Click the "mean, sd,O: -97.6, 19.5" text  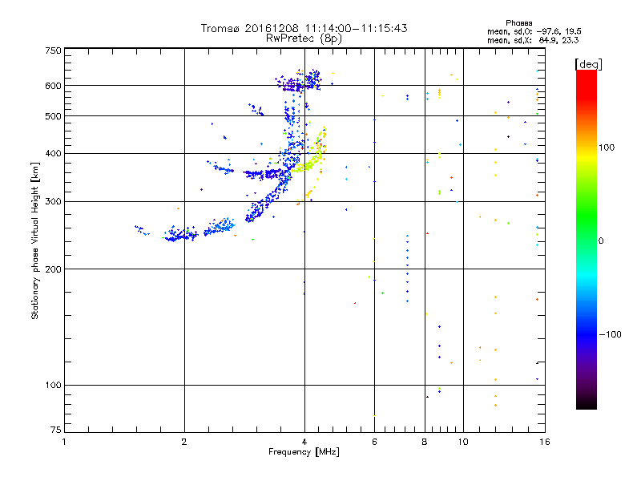tap(534, 31)
